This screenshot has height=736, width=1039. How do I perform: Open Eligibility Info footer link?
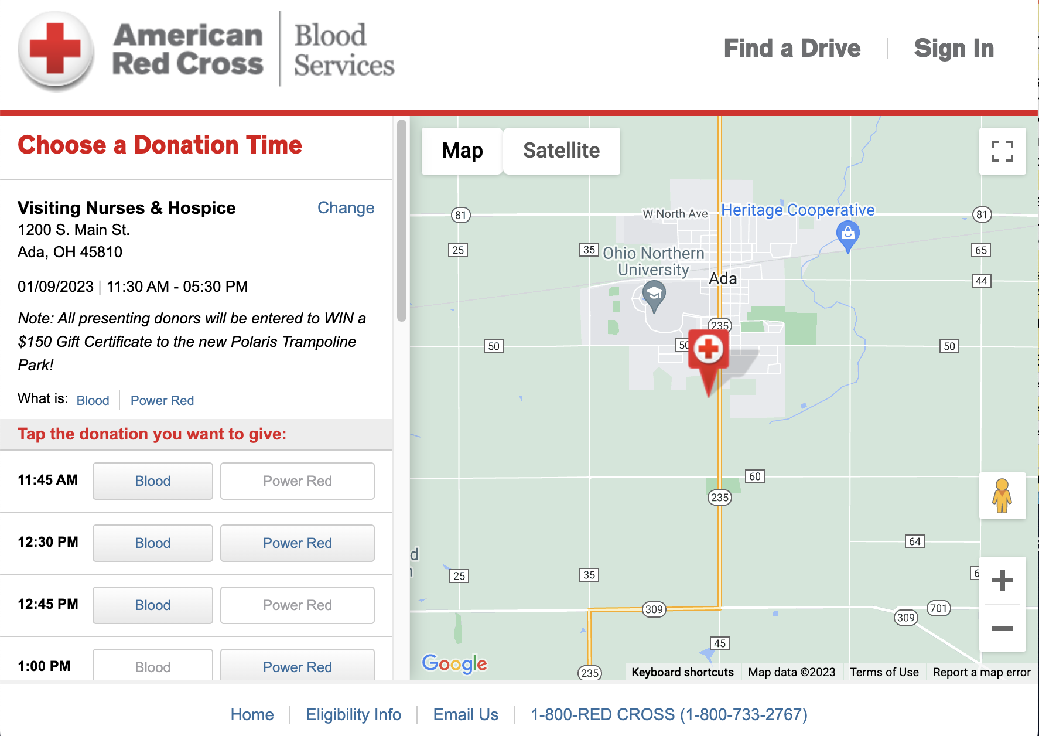[x=353, y=714]
